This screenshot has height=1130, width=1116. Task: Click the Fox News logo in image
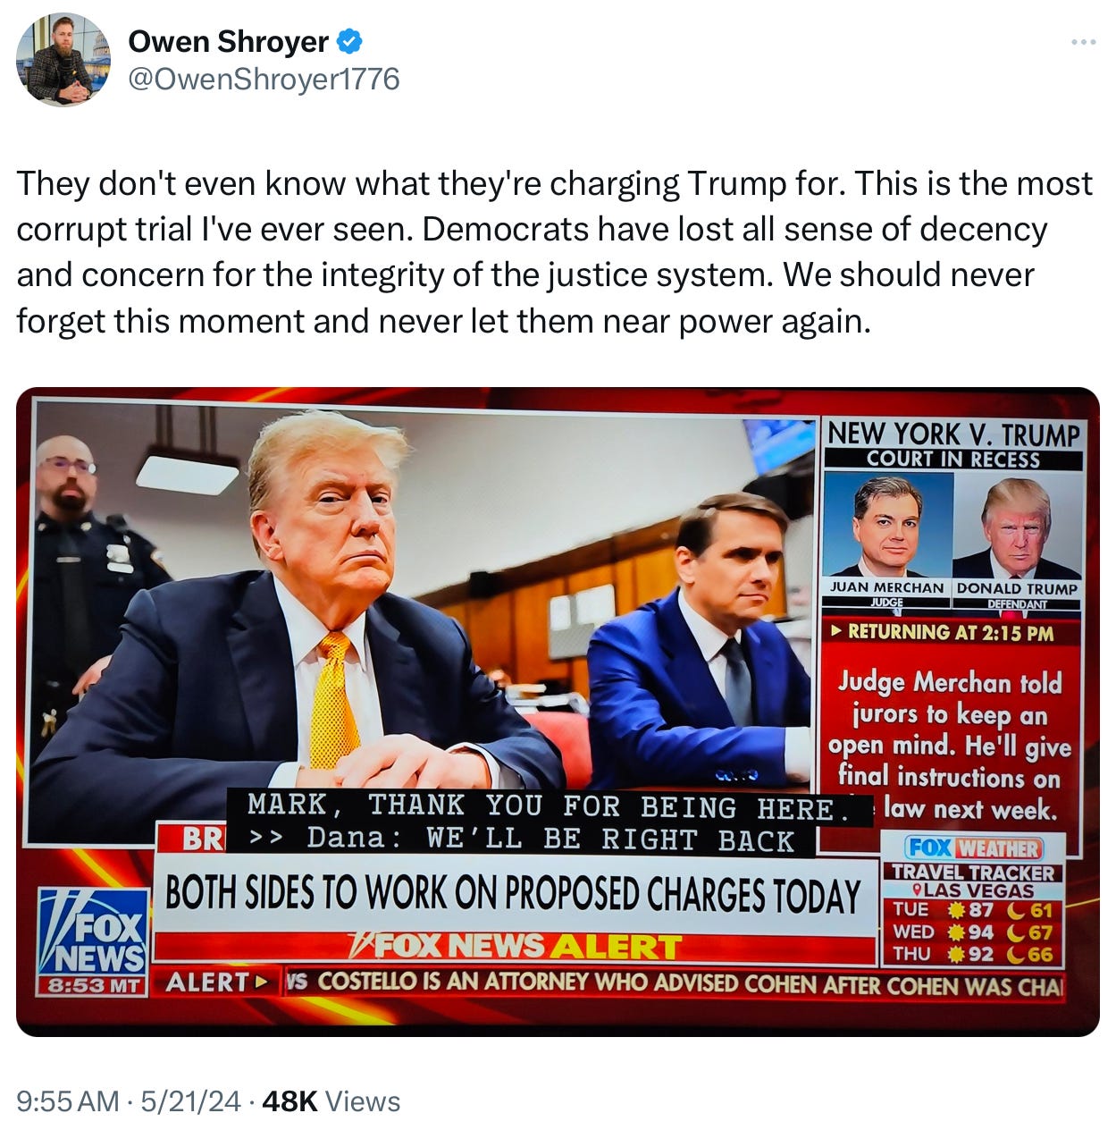pyautogui.click(x=92, y=932)
